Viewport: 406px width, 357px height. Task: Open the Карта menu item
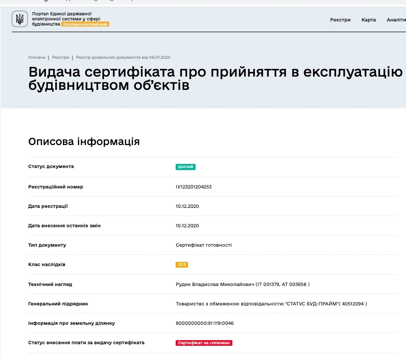pyautogui.click(x=369, y=20)
